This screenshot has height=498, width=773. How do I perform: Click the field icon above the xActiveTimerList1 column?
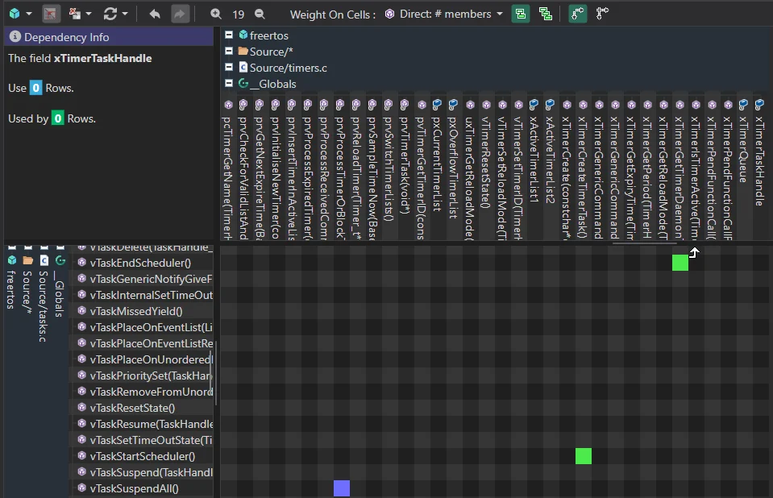click(534, 104)
